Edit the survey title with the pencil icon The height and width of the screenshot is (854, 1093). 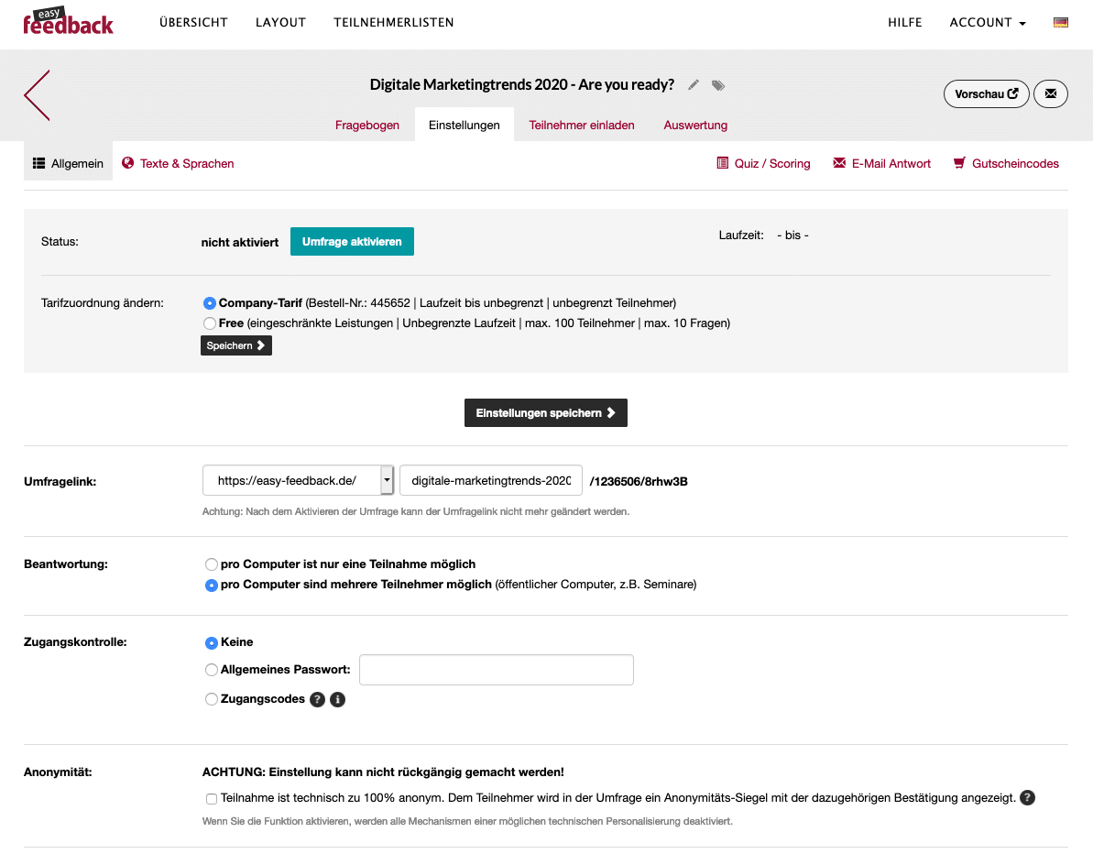(x=694, y=84)
